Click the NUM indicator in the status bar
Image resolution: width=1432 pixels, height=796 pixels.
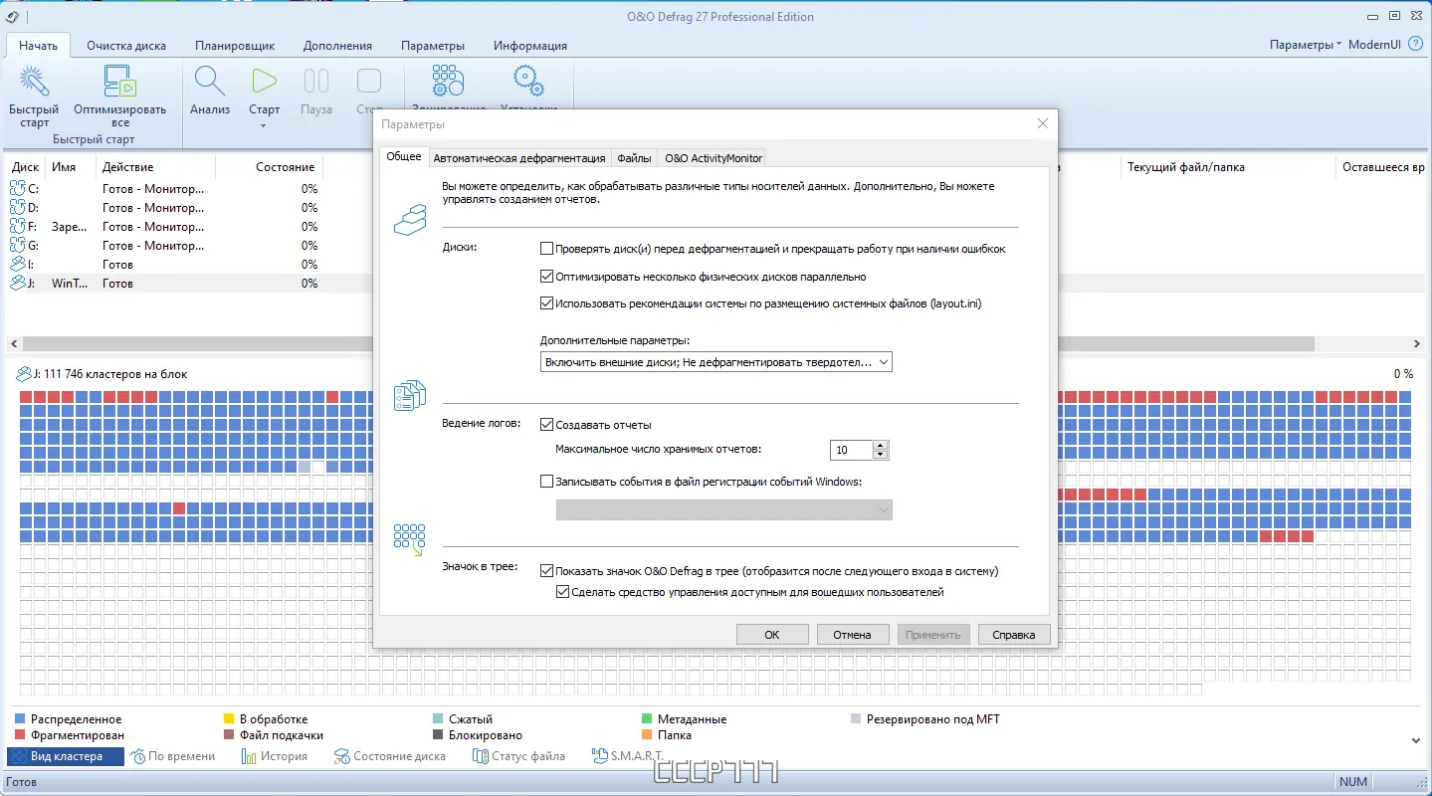(x=1353, y=782)
